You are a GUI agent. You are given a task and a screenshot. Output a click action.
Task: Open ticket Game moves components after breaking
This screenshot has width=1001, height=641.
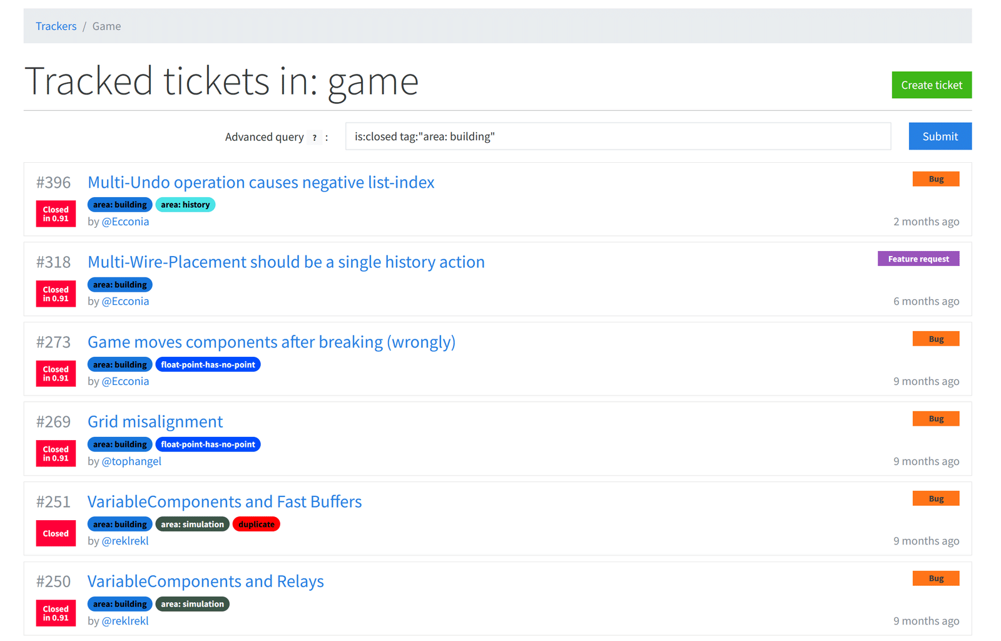pos(272,342)
